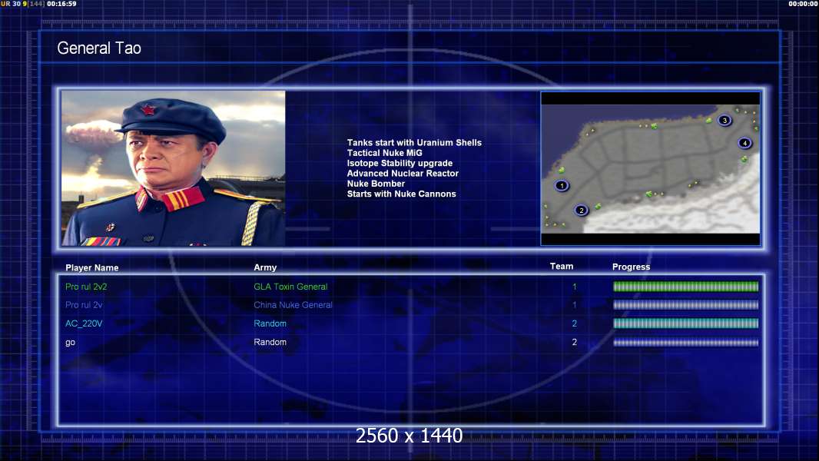Select player name 'Pro rul 2v2'

[86, 287]
